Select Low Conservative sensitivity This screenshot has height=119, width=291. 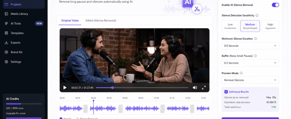(x=230, y=26)
